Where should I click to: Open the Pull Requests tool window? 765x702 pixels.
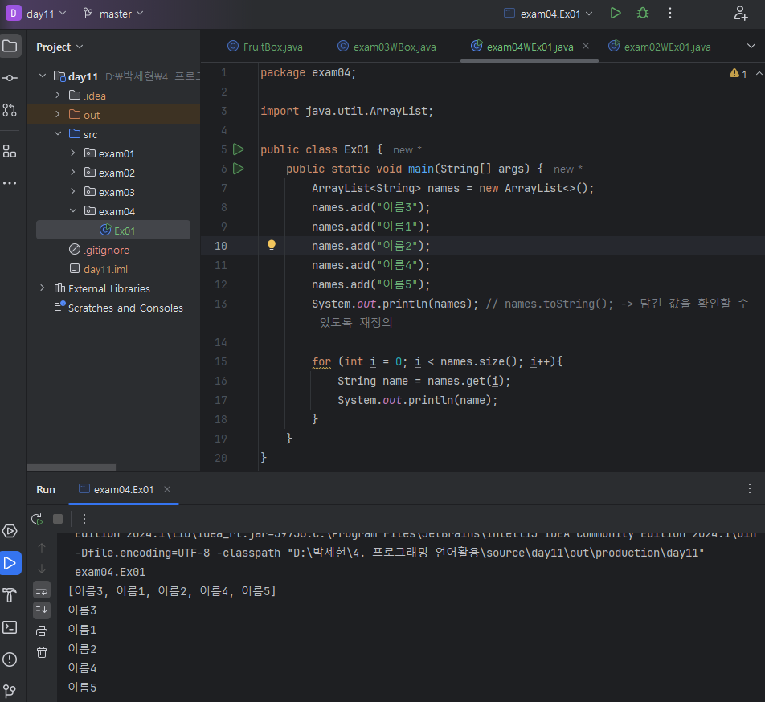pyautogui.click(x=10, y=110)
